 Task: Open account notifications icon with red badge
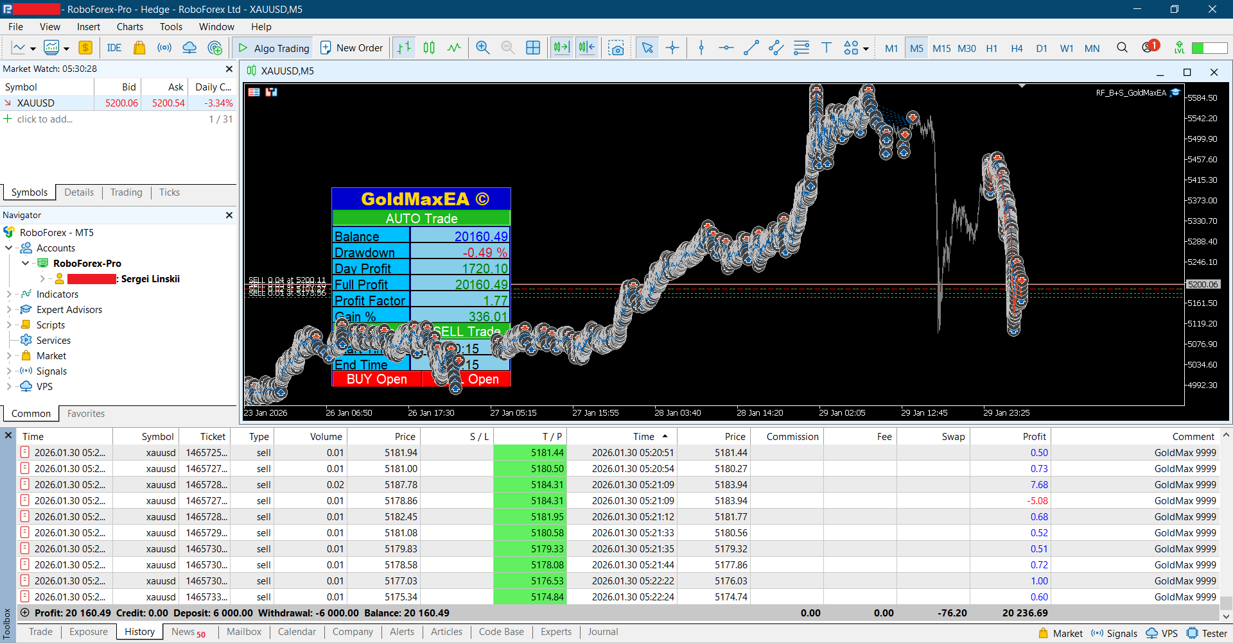[1150, 47]
